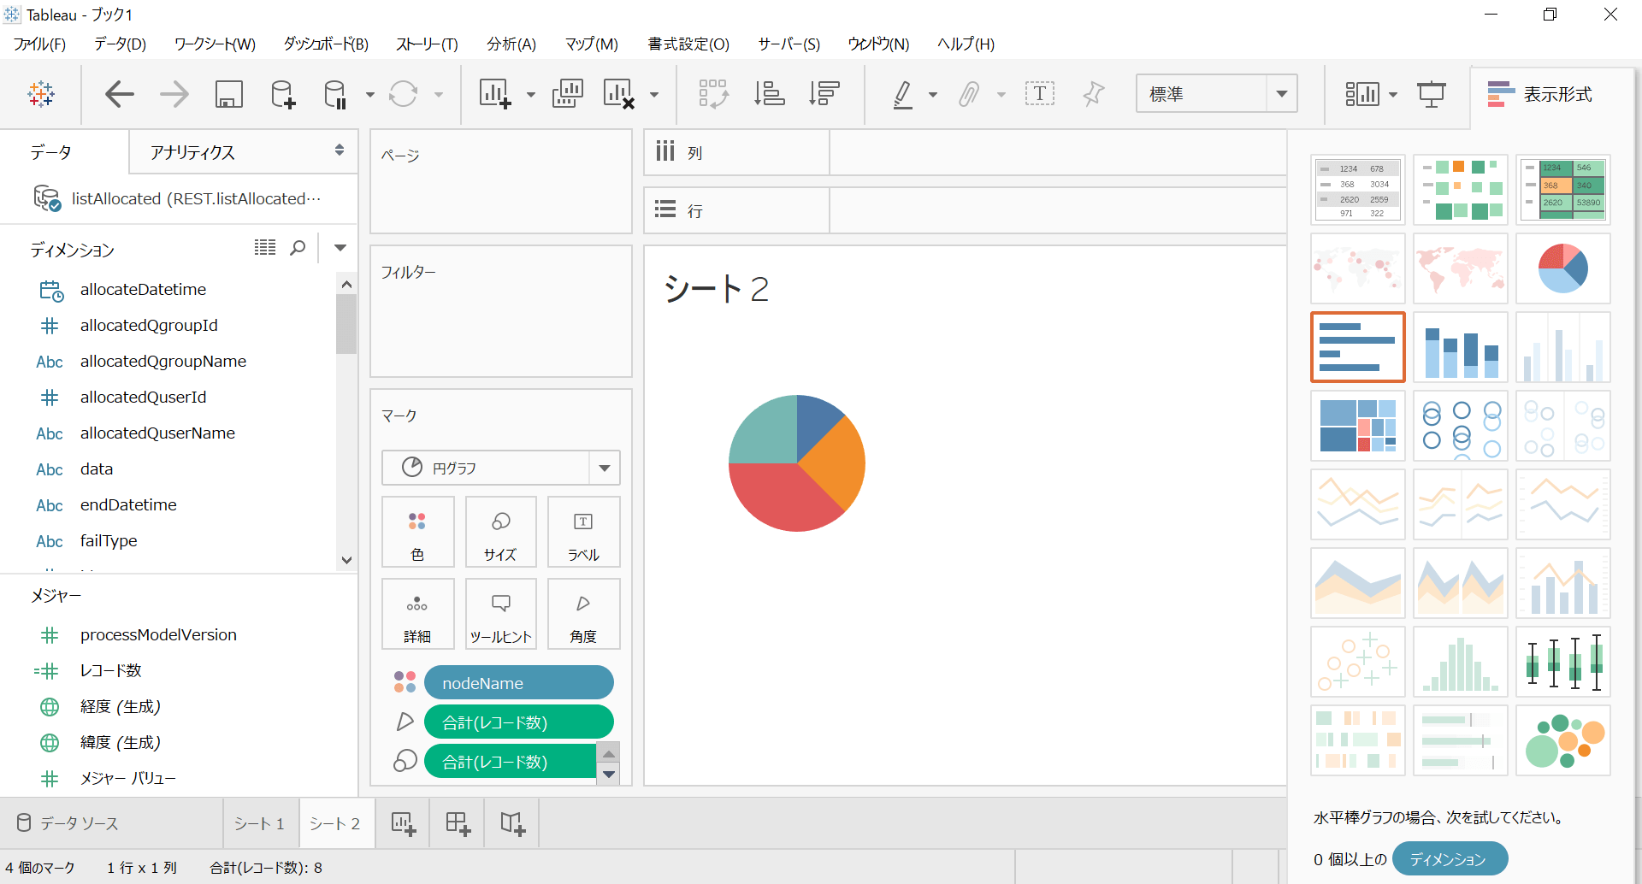
Task: Click the undo back arrow
Action: coord(120,94)
